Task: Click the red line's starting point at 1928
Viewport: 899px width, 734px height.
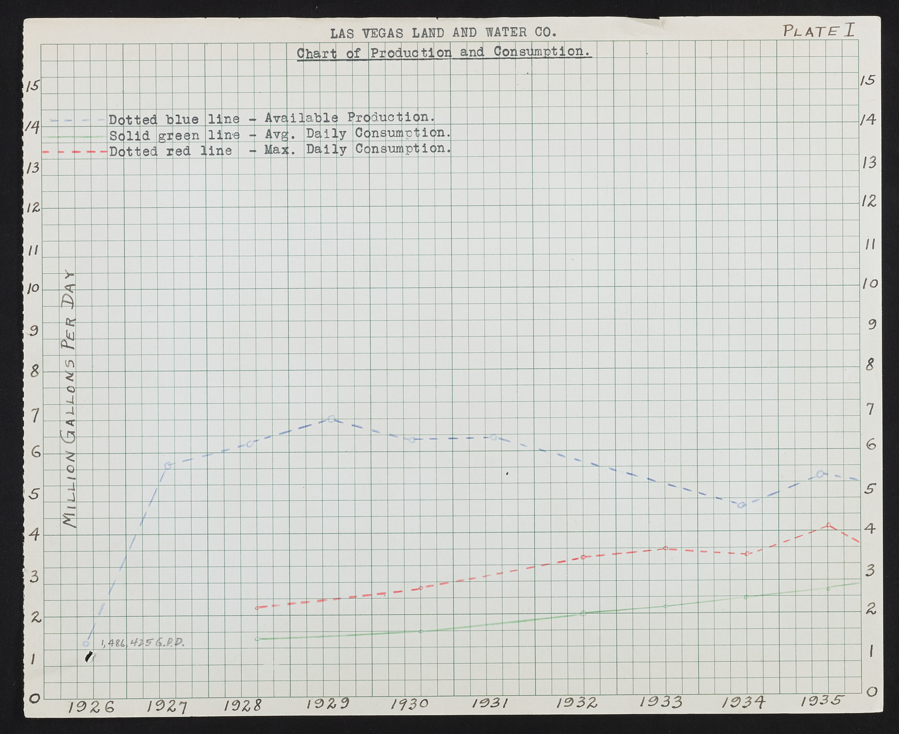Action: point(258,608)
